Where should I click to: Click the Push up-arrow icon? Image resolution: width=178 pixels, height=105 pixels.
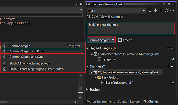[161, 11]
